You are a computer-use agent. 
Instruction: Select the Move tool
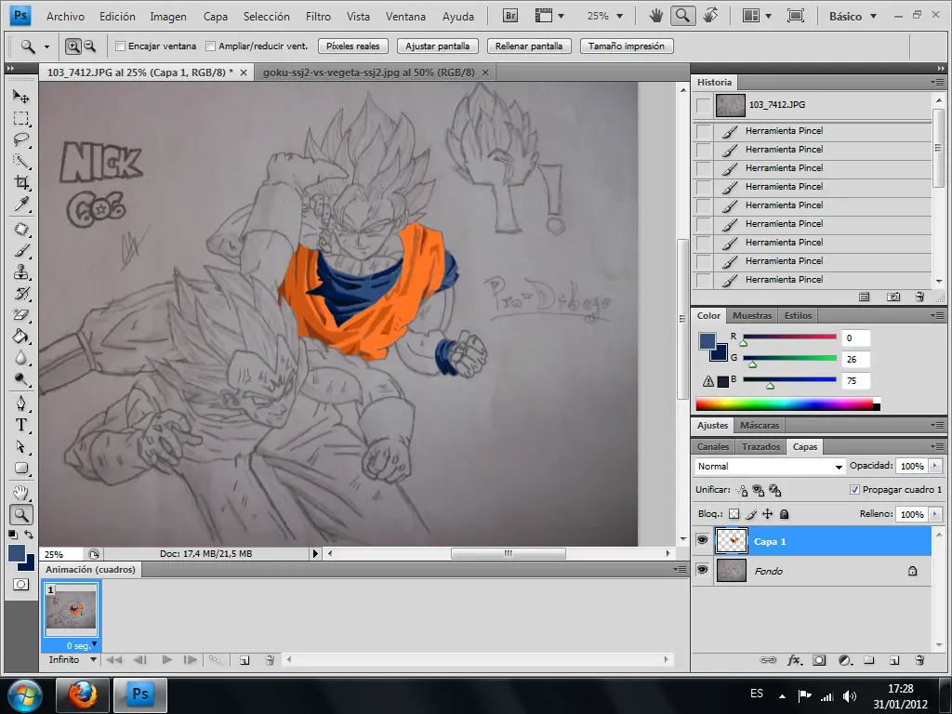point(20,96)
